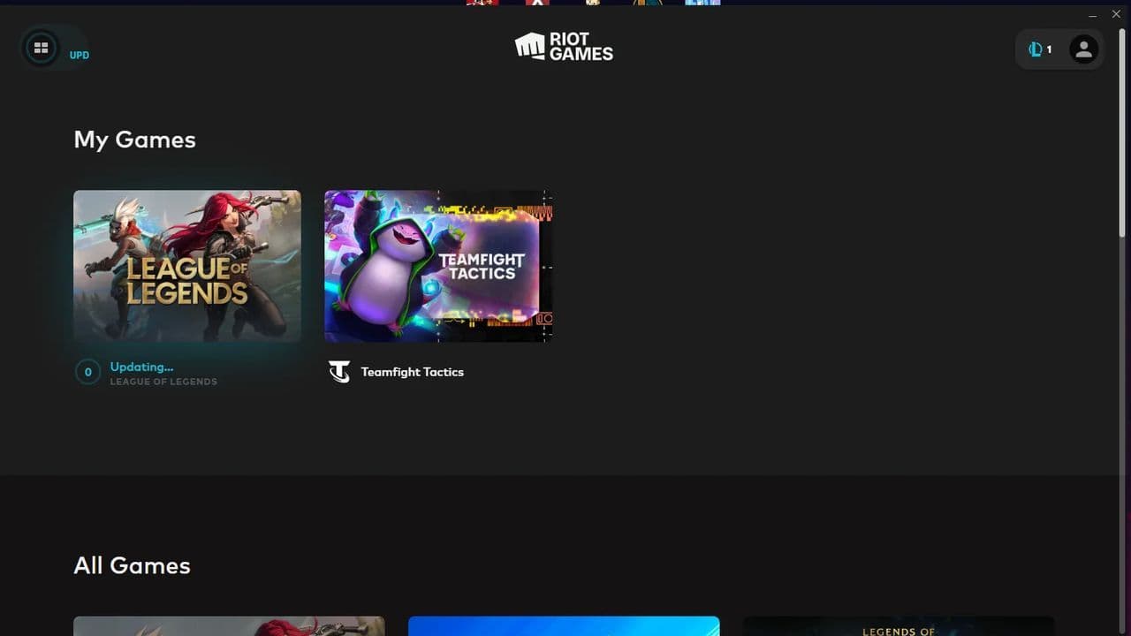
Task: Open League of Legends card under All Games
Action: click(229, 625)
